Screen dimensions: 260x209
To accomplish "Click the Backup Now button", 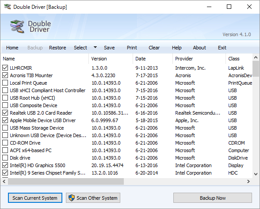I will click(x=213, y=198).
